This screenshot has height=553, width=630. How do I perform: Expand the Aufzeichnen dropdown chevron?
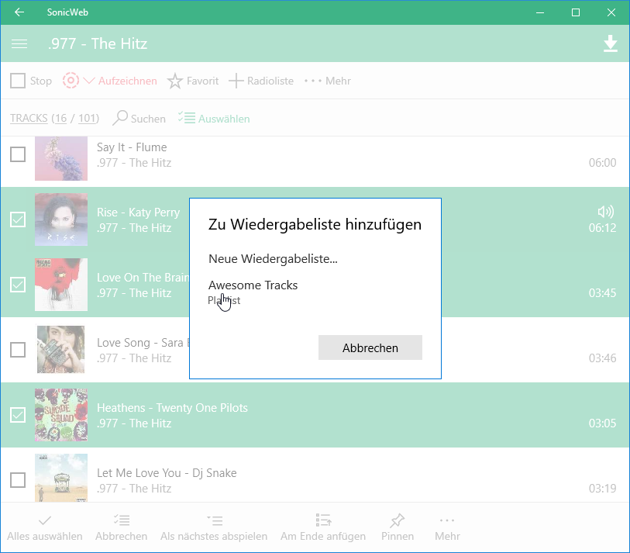coord(89,81)
